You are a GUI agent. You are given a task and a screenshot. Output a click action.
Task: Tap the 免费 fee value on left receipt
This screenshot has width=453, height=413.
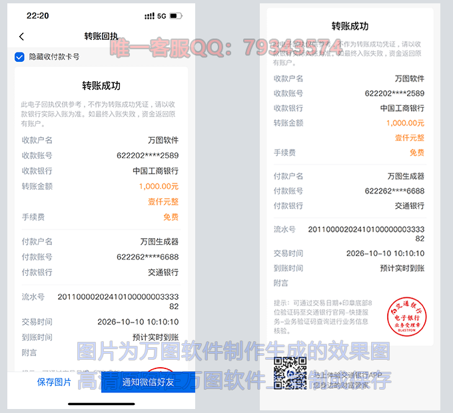[171, 217]
